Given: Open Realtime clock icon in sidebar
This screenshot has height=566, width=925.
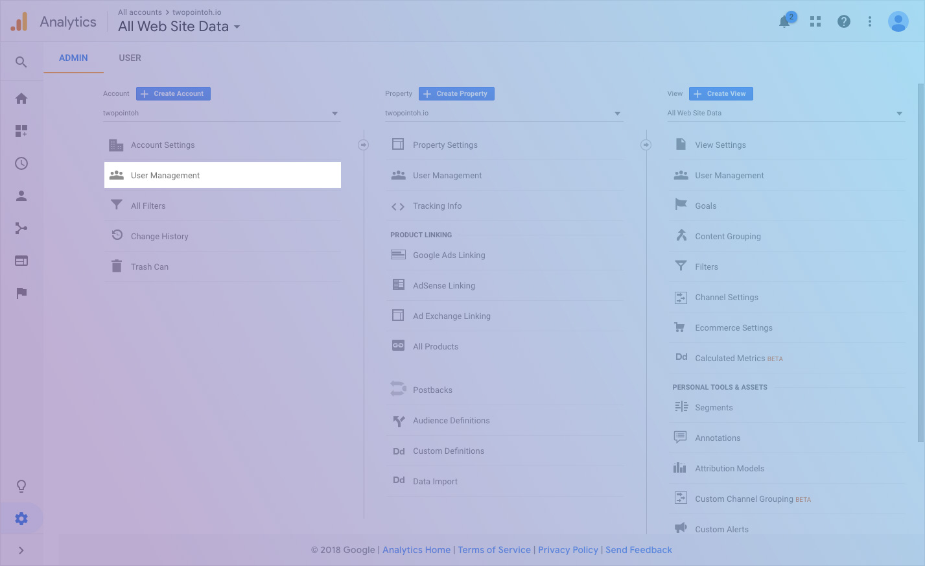Looking at the screenshot, I should (x=21, y=163).
